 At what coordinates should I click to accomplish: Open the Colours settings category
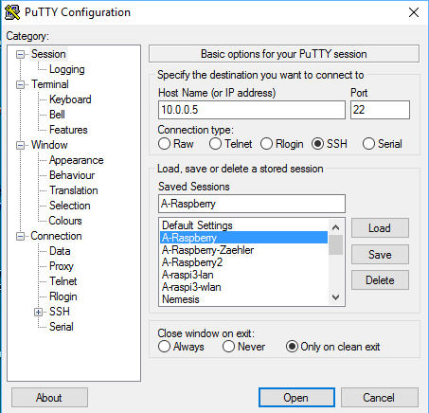click(x=65, y=221)
